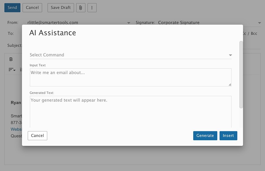Click the Save Draft button

point(61,8)
